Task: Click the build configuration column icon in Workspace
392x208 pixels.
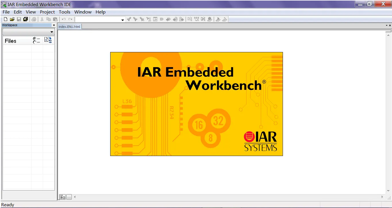Action: pos(36,41)
